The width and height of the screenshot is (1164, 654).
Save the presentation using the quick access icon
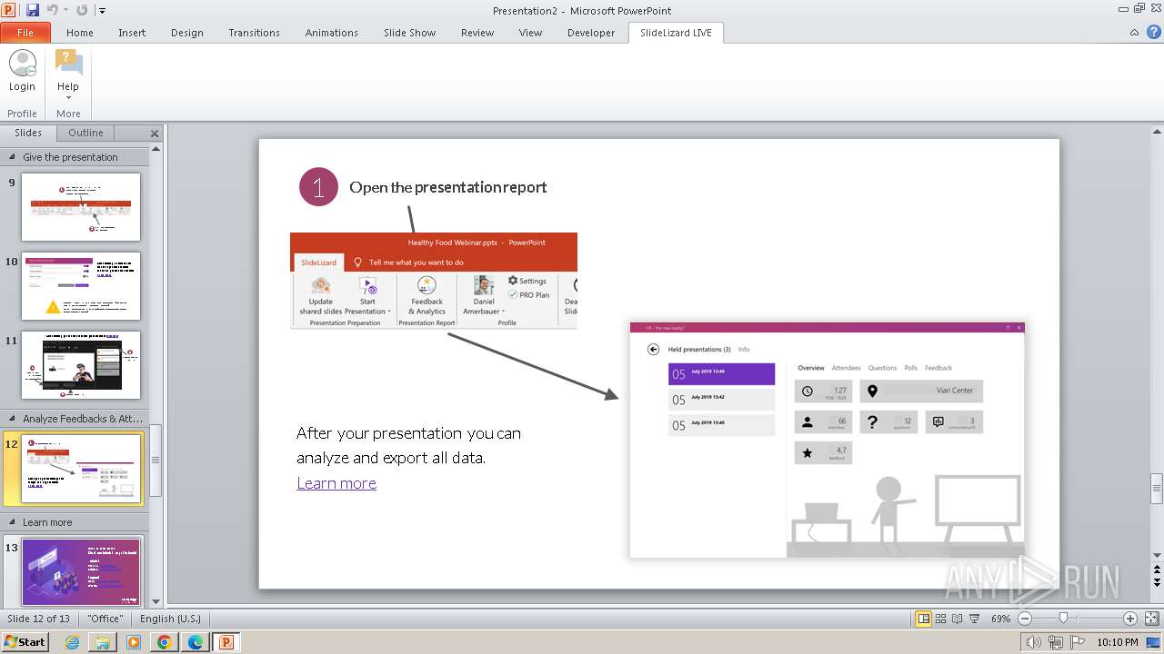(x=33, y=10)
